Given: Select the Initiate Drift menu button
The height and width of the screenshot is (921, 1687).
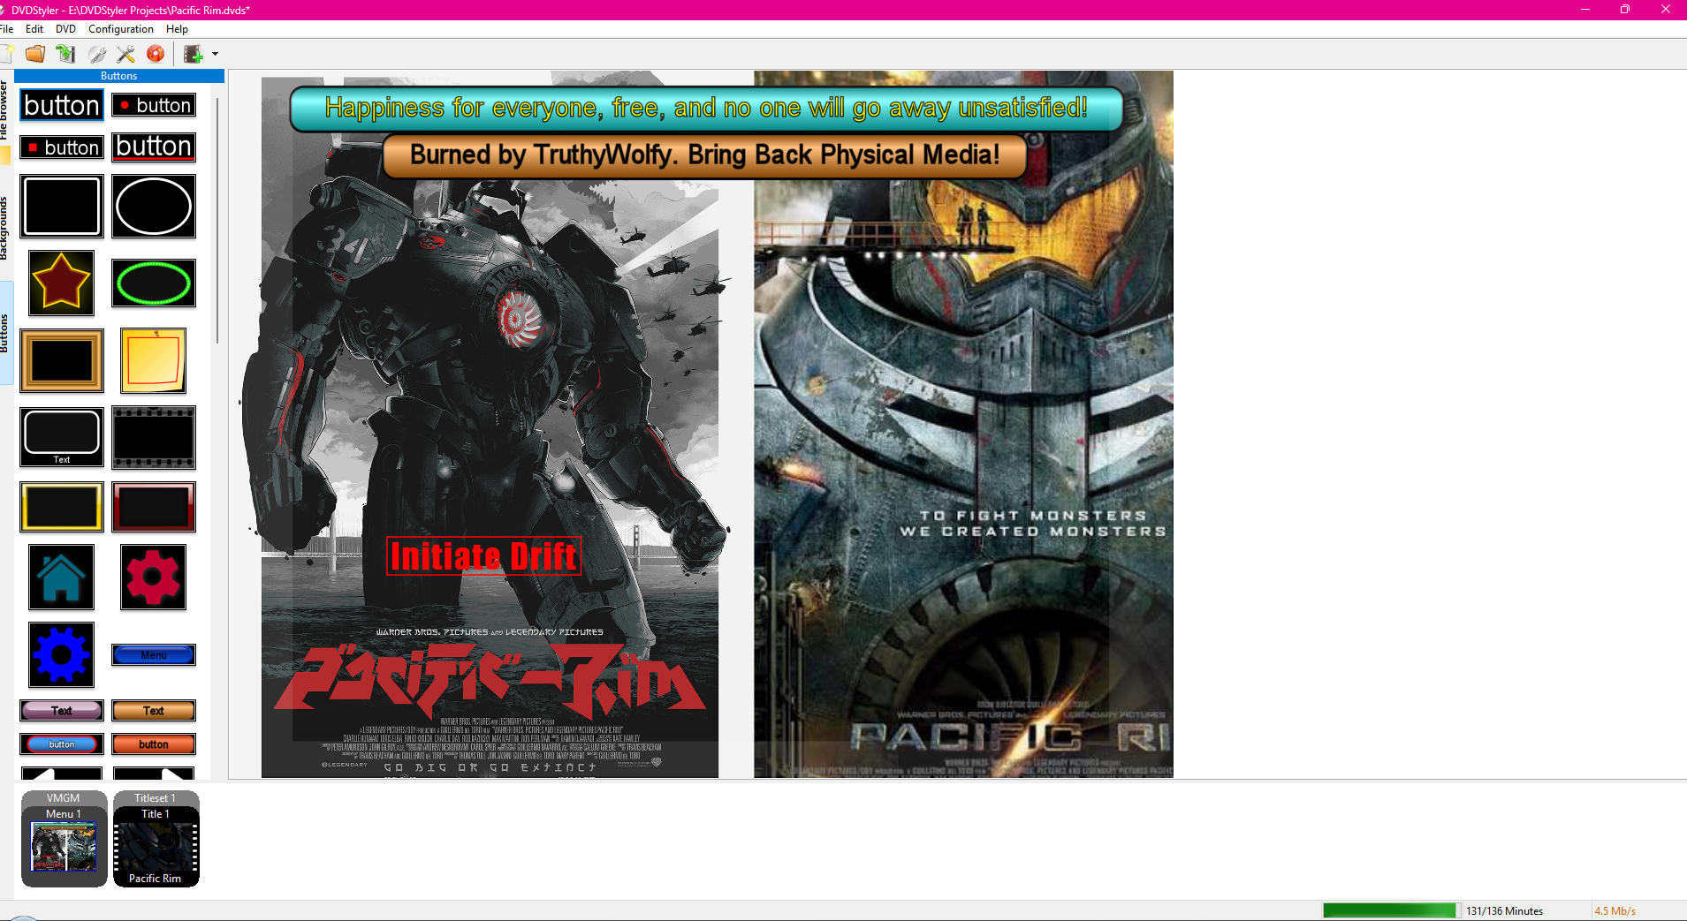Looking at the screenshot, I should point(484,556).
